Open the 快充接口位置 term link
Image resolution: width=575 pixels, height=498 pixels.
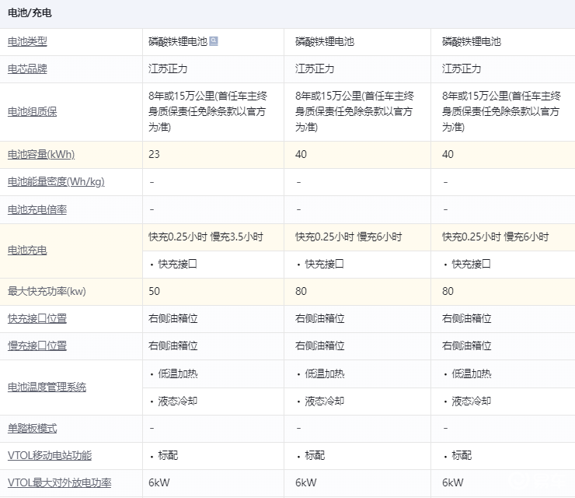37,319
